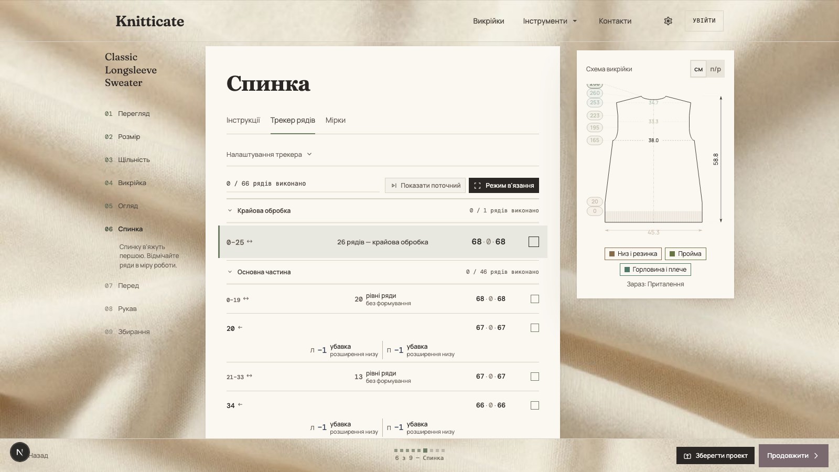Open the N round badge icon

point(19,452)
